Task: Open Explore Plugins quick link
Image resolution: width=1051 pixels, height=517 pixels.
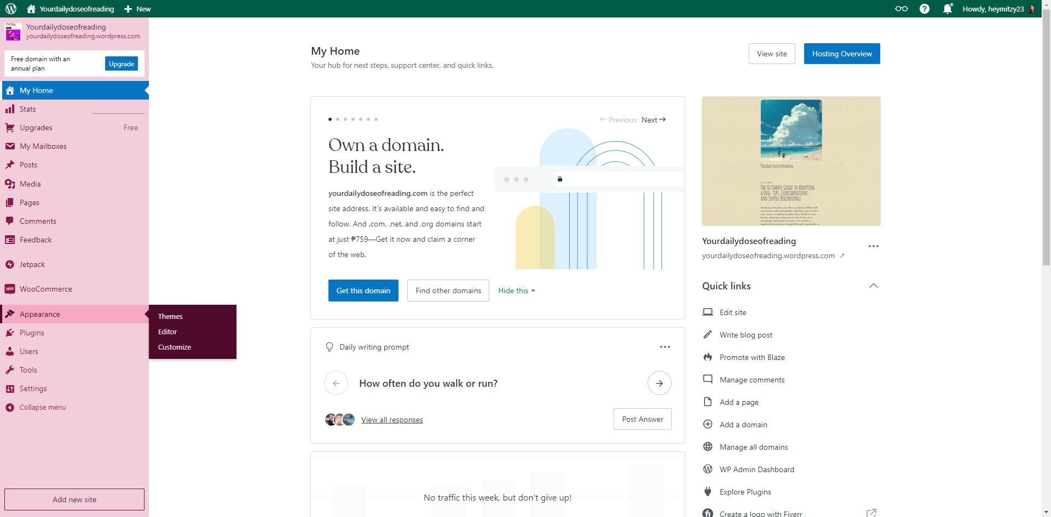Action: pyautogui.click(x=746, y=492)
